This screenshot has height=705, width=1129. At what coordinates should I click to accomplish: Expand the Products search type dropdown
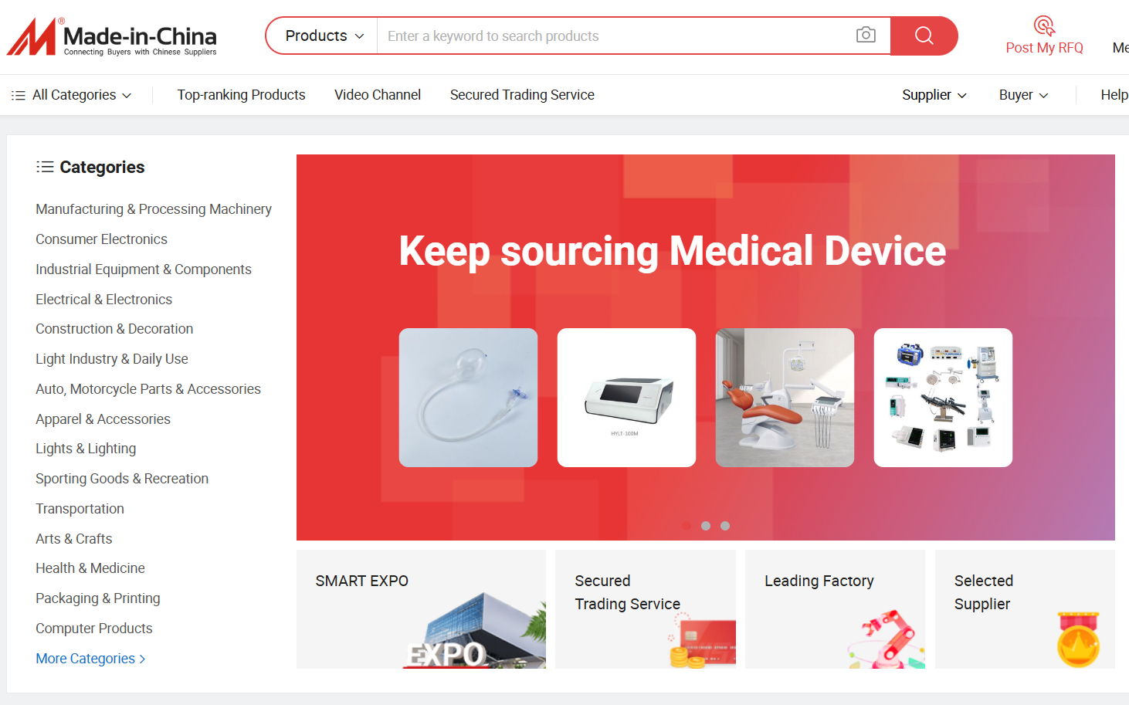point(324,36)
